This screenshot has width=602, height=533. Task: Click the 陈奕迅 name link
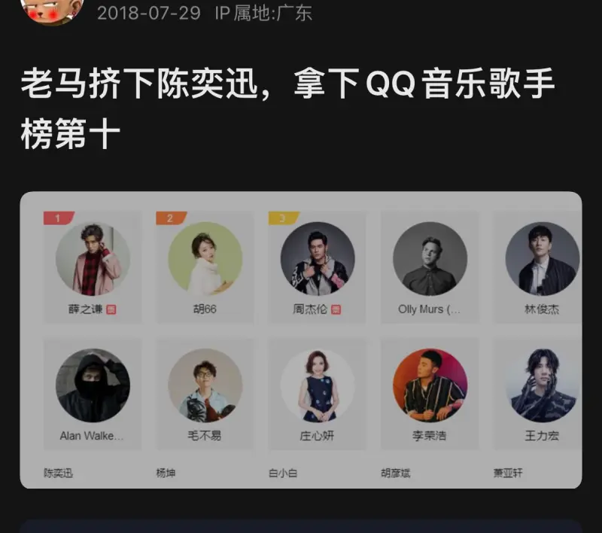tap(59, 473)
